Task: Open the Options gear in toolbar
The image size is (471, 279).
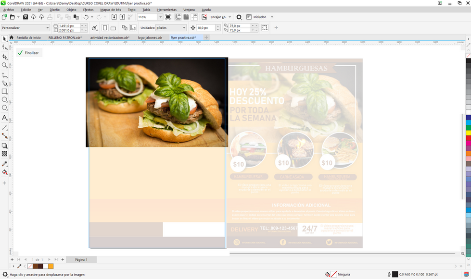Action: point(239,17)
